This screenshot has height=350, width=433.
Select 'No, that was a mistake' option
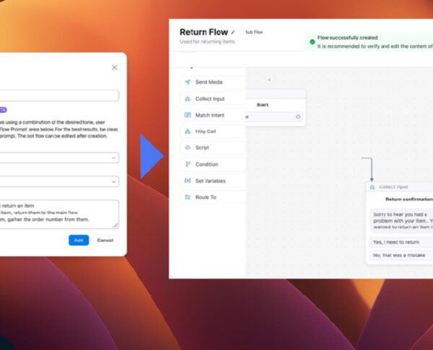[x=401, y=255]
